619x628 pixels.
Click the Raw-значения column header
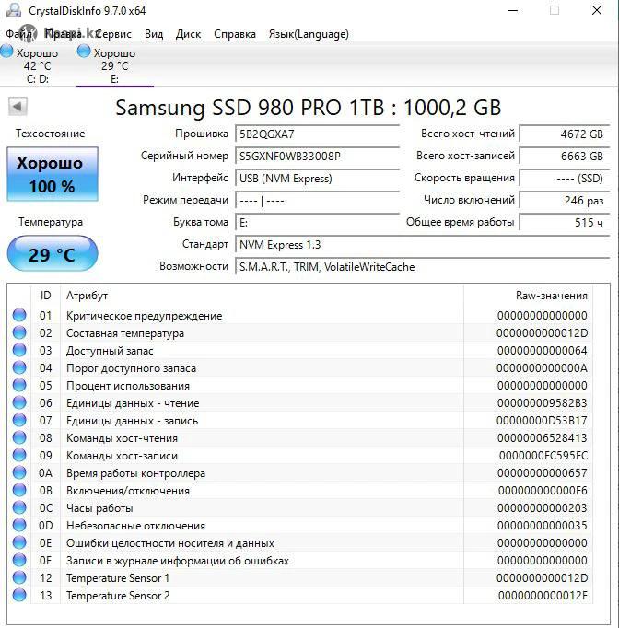pyautogui.click(x=551, y=296)
